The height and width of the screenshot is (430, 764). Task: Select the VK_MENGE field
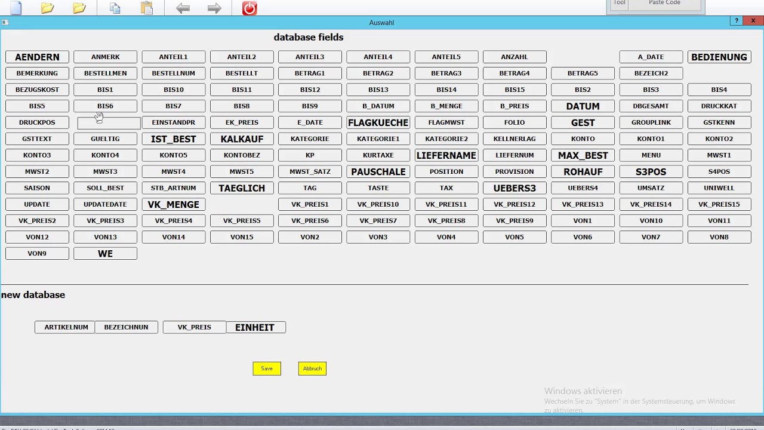point(174,204)
